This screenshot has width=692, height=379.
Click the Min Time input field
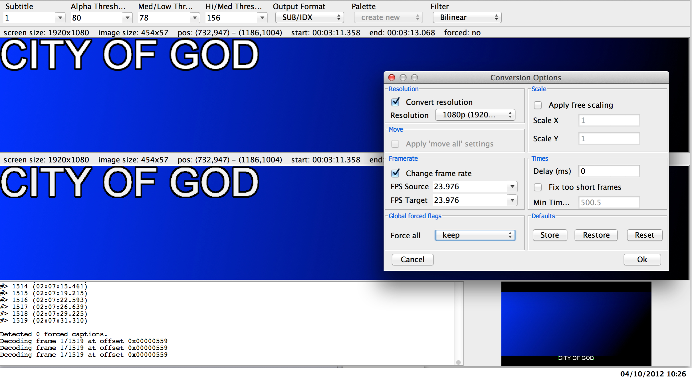coord(609,202)
